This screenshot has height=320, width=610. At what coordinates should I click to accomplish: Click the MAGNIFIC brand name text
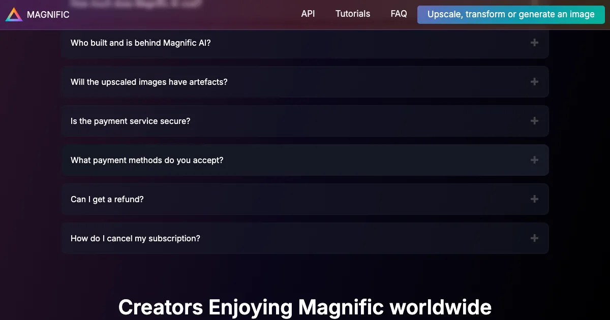(x=48, y=15)
